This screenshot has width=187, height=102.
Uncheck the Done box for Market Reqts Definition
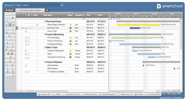click(37, 25)
